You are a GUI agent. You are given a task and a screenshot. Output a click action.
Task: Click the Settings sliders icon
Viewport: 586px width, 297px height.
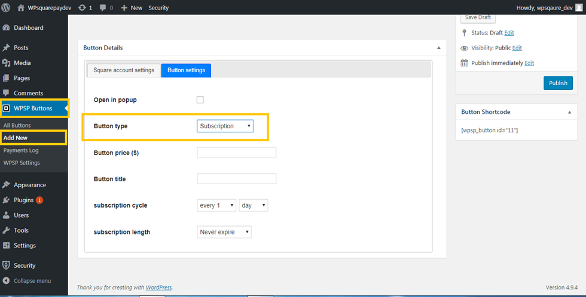click(6, 245)
